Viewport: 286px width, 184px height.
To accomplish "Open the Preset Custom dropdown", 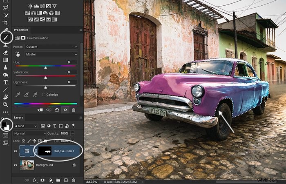I will (51, 47).
